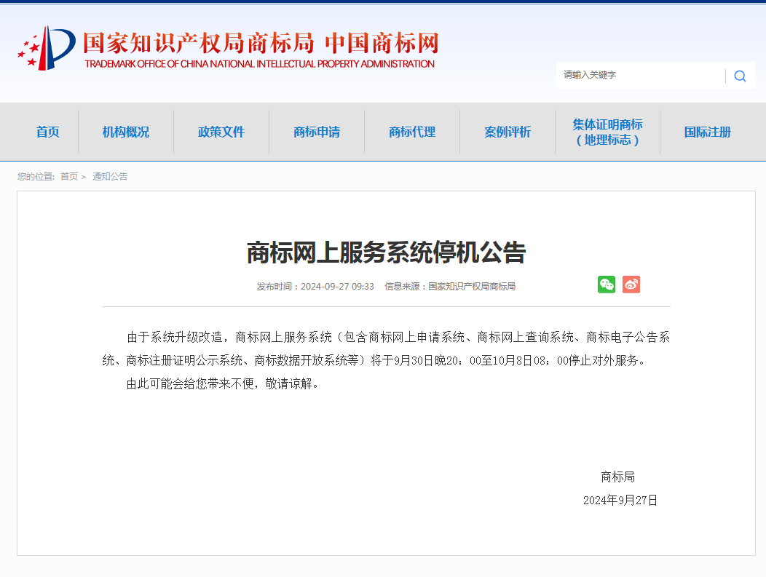Click the line 由此可能会给您带来不便
766x577 pixels.
223,383
